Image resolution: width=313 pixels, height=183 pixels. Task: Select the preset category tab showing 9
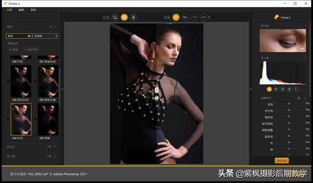click(46, 36)
